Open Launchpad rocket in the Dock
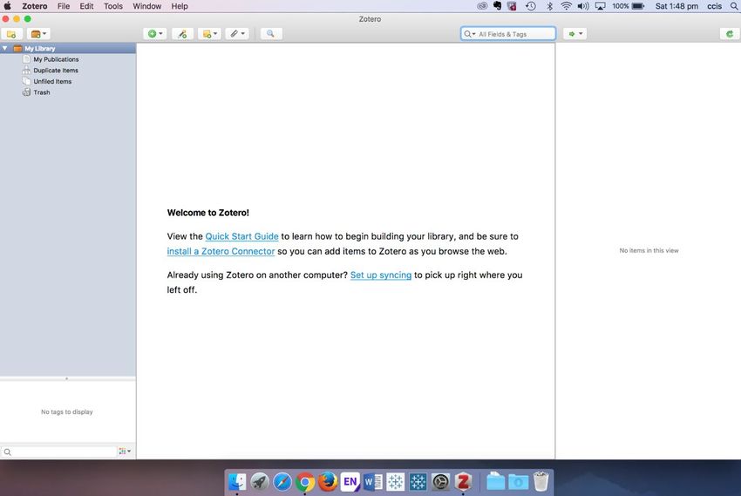Image resolution: width=741 pixels, height=496 pixels. (x=260, y=482)
